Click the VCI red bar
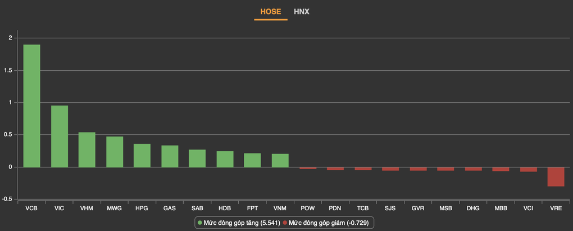The width and height of the screenshot is (573, 231). click(x=529, y=170)
